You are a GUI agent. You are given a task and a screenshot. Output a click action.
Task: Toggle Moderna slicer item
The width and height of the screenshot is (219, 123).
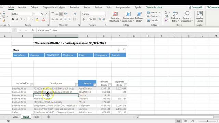point(69,55)
